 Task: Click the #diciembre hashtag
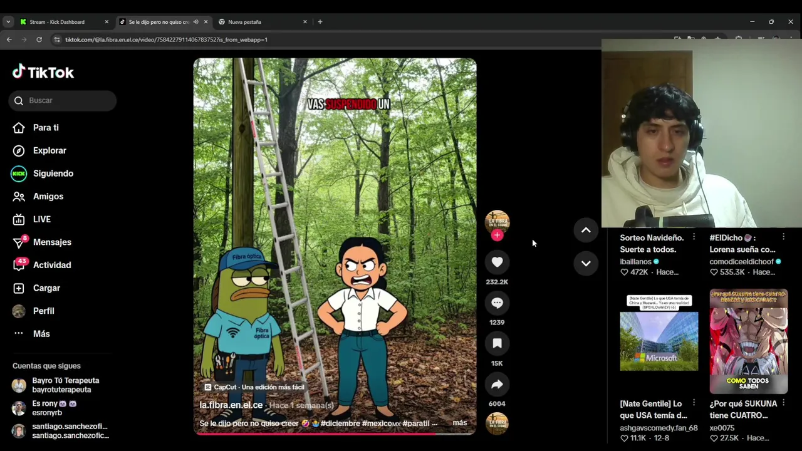[x=340, y=423]
